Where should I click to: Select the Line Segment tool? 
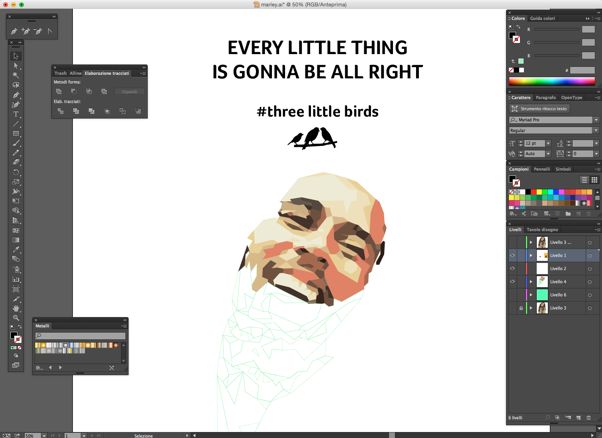(16, 124)
